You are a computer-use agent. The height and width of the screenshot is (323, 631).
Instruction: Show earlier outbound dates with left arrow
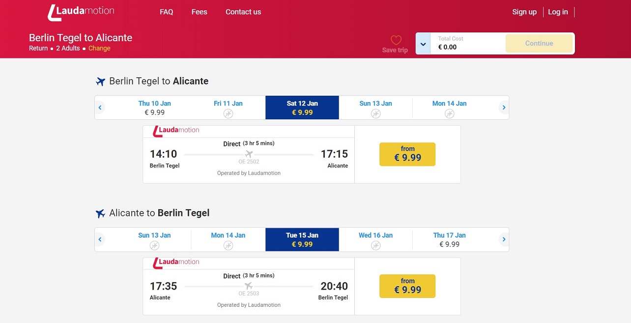(100, 108)
